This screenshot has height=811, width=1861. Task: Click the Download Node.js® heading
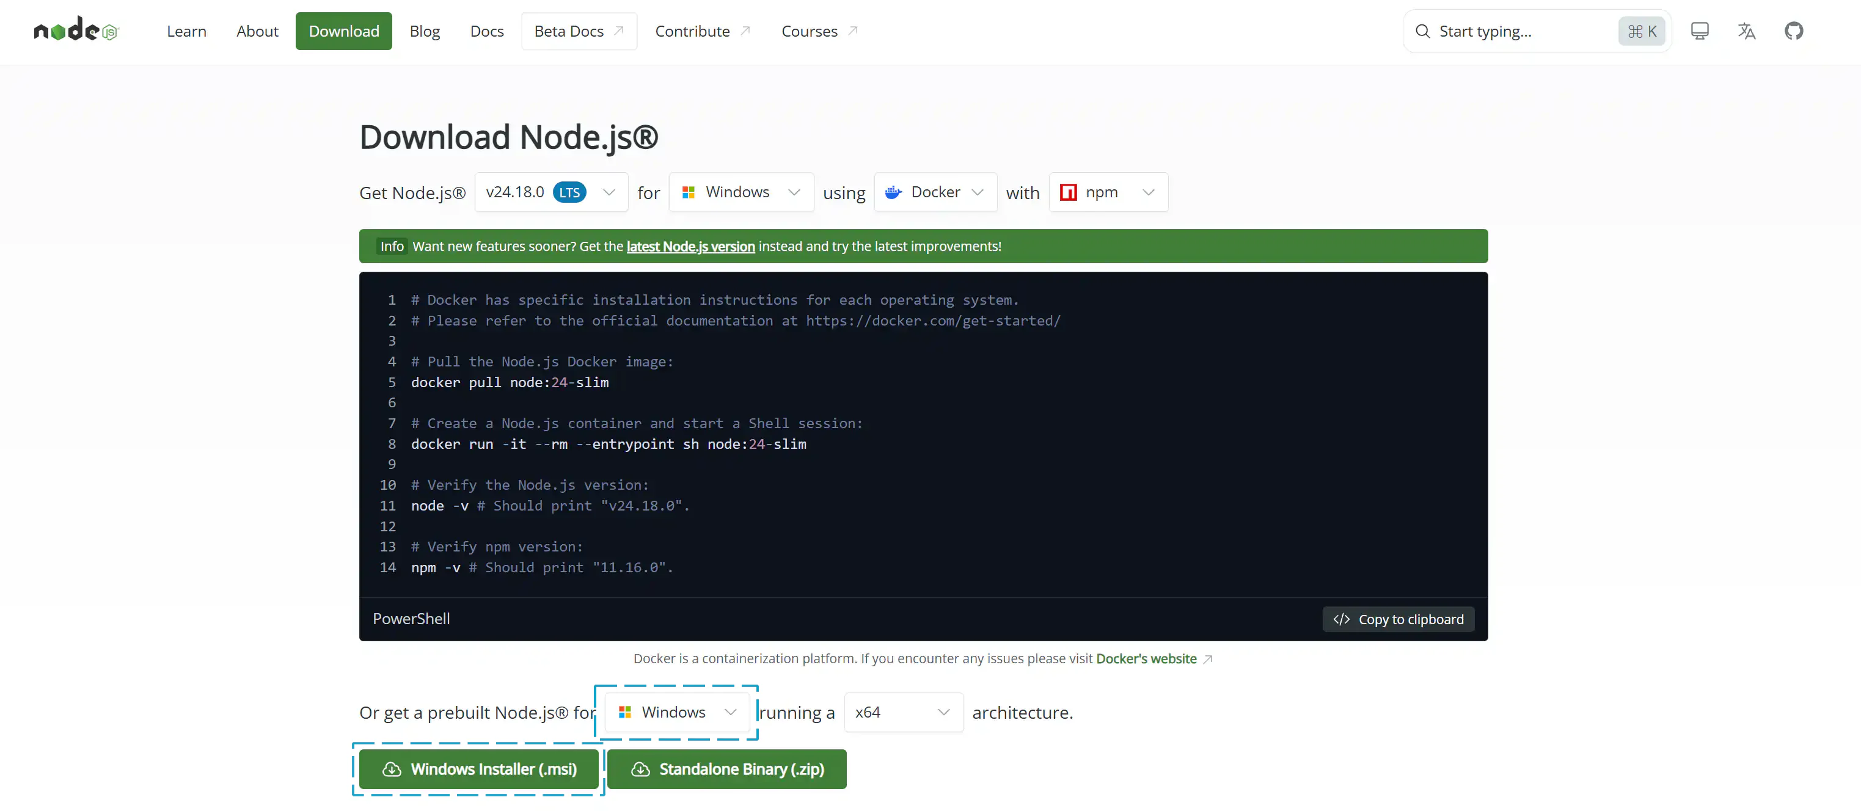pos(508,137)
